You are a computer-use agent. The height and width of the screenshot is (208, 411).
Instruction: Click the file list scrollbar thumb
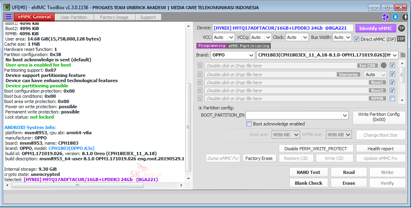click(x=402, y=75)
